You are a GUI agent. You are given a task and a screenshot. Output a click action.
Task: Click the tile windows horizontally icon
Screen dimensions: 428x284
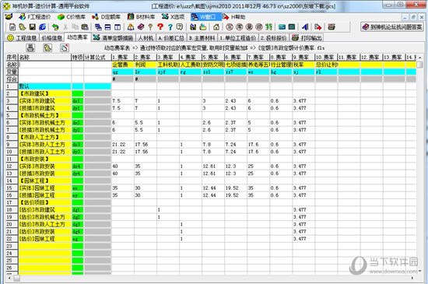click(108, 26)
